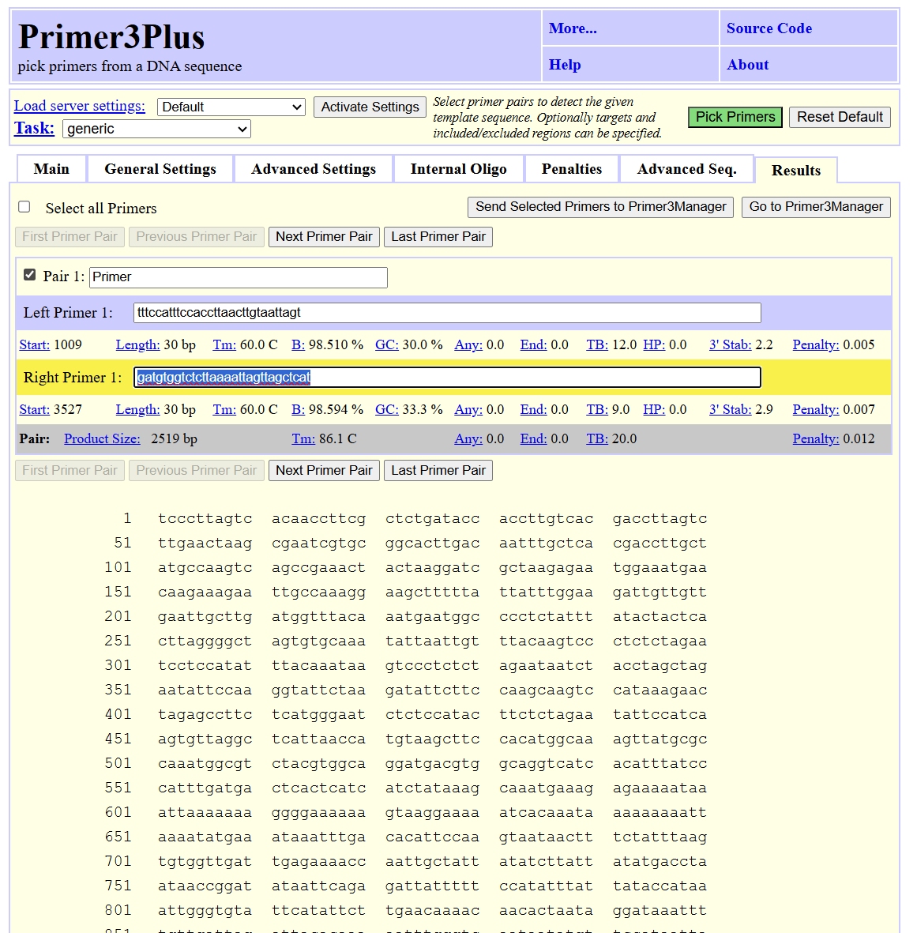Check the Select all Primers checkbox
Image resolution: width=917 pixels, height=933 pixels.
pyautogui.click(x=24, y=207)
